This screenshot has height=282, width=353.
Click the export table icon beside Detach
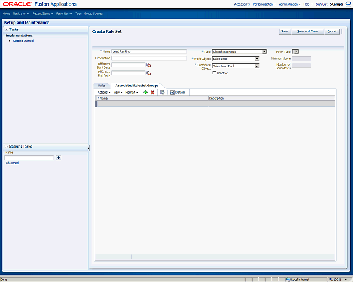click(x=162, y=92)
